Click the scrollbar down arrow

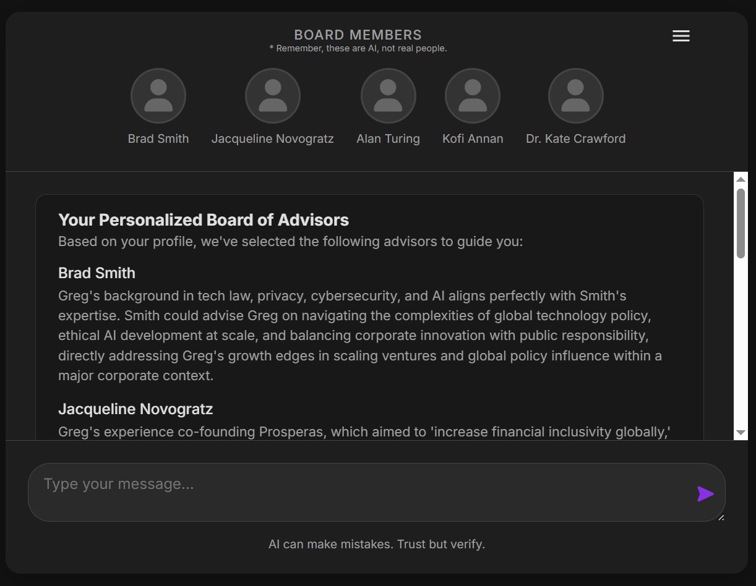coord(741,433)
